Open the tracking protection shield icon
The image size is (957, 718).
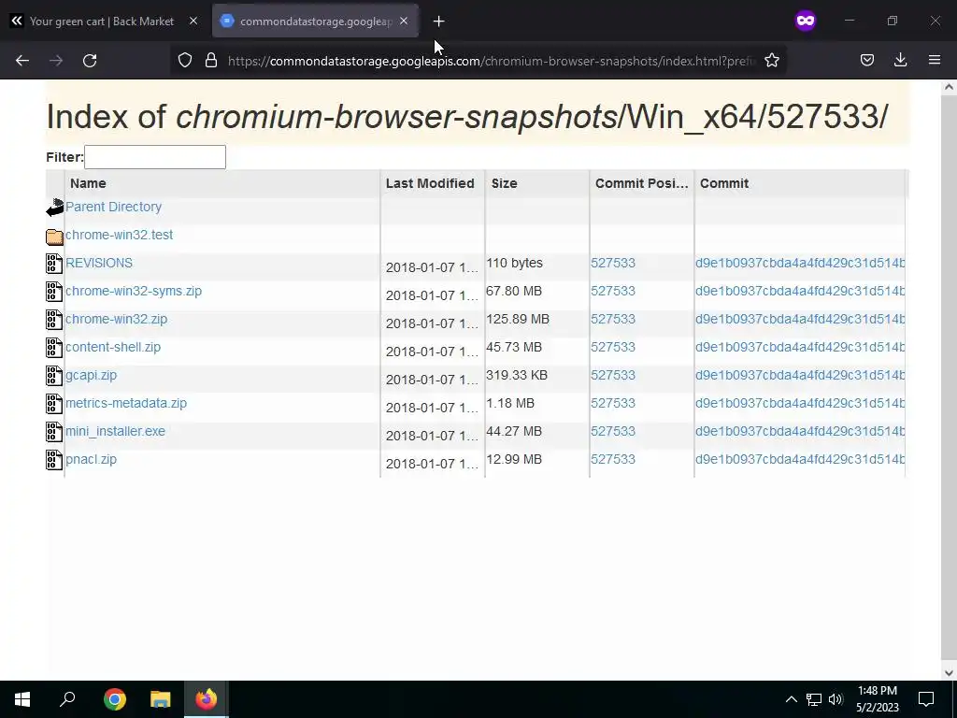[185, 61]
